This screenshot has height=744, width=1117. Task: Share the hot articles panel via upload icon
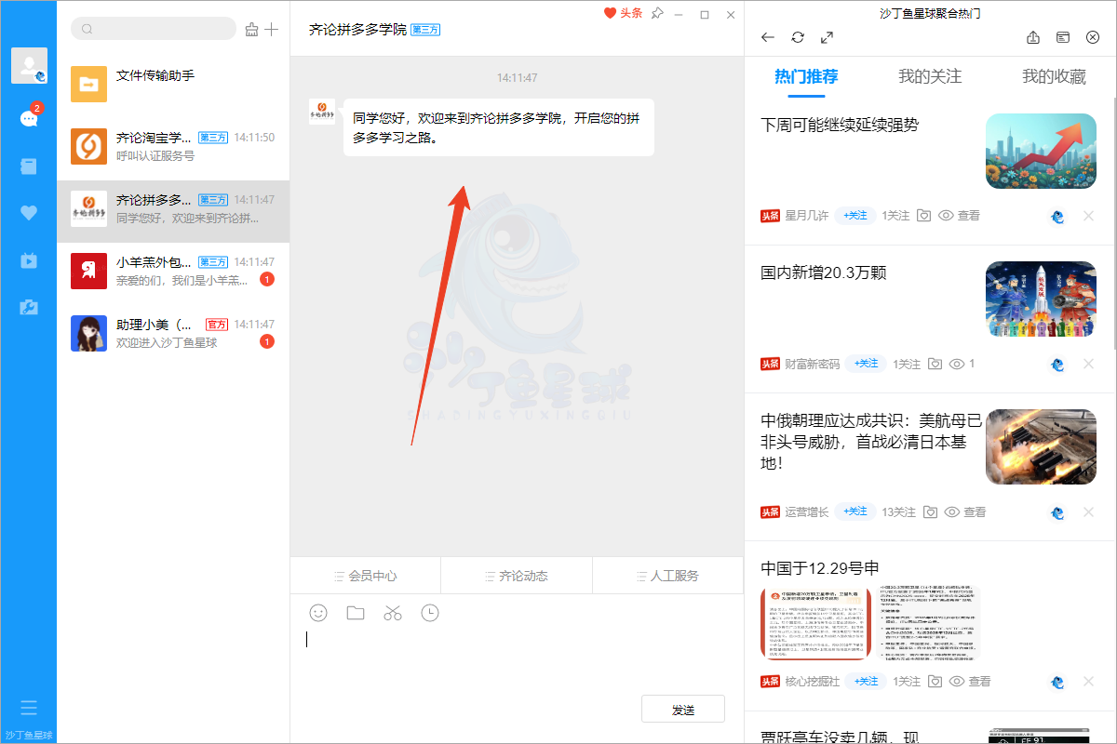click(1033, 37)
